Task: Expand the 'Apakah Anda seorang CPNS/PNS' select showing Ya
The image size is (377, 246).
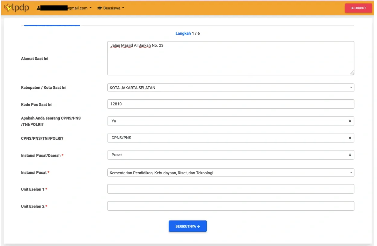Action: (231, 121)
